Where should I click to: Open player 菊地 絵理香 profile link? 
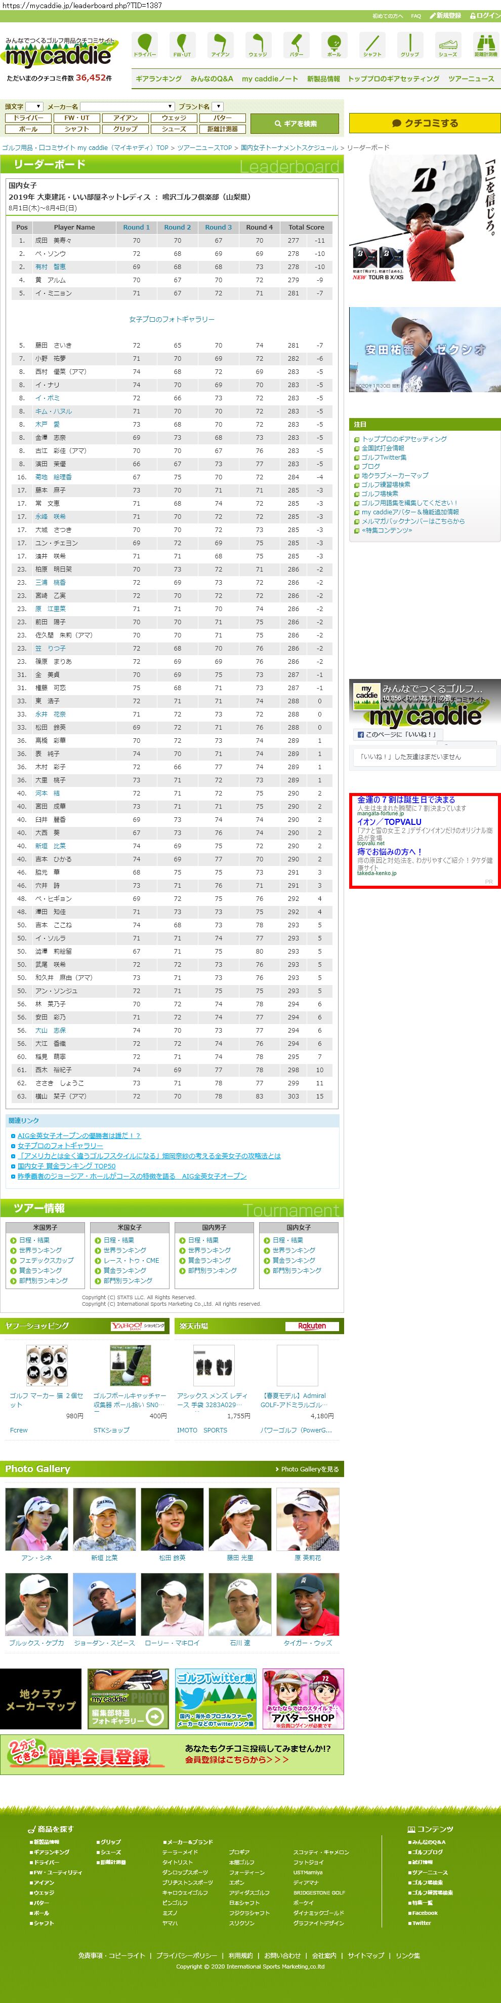[54, 477]
